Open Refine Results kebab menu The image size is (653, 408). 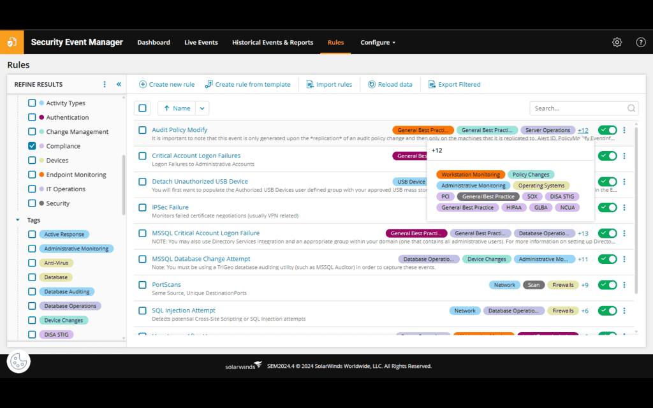[x=105, y=84]
